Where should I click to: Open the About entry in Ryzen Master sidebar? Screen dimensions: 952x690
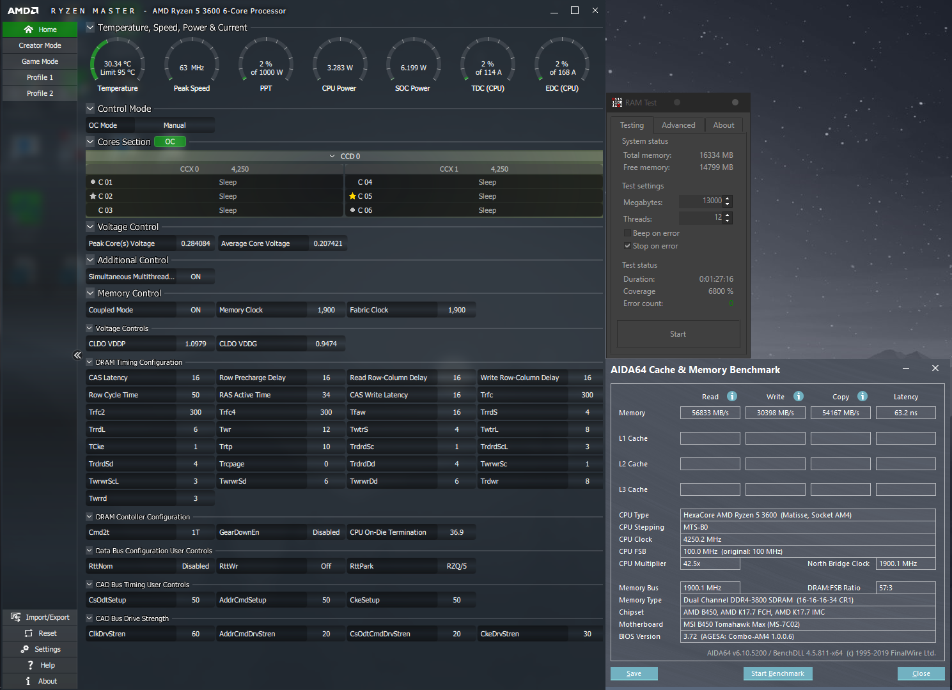[x=40, y=681]
